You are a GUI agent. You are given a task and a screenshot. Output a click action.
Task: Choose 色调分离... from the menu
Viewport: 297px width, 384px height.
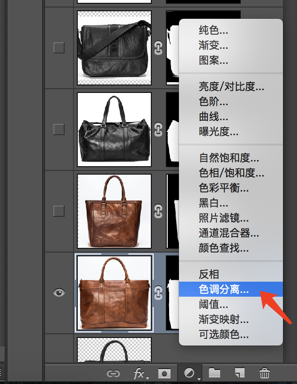(223, 290)
